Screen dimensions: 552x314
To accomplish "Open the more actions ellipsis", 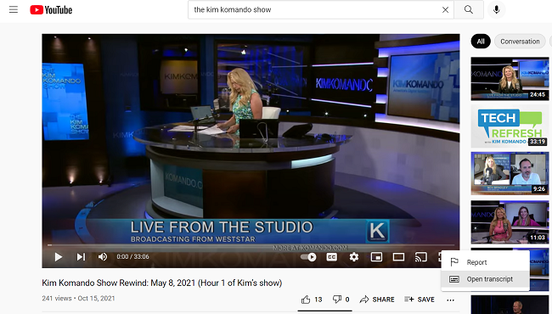I will 450,300.
